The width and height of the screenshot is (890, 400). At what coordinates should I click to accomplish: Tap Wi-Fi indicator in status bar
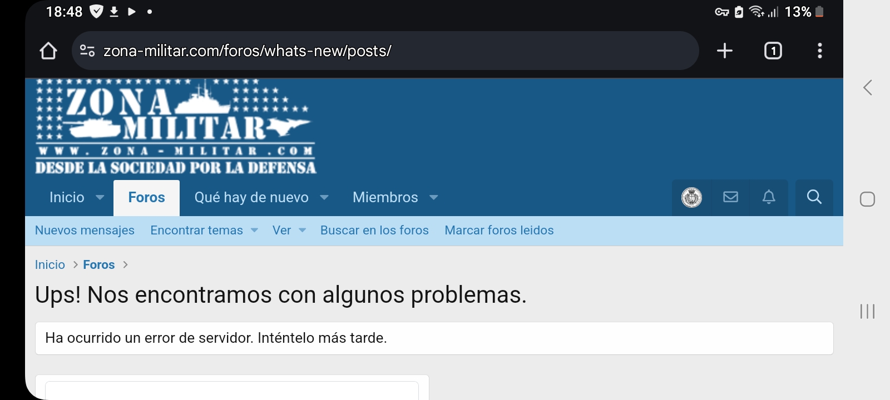point(756,12)
